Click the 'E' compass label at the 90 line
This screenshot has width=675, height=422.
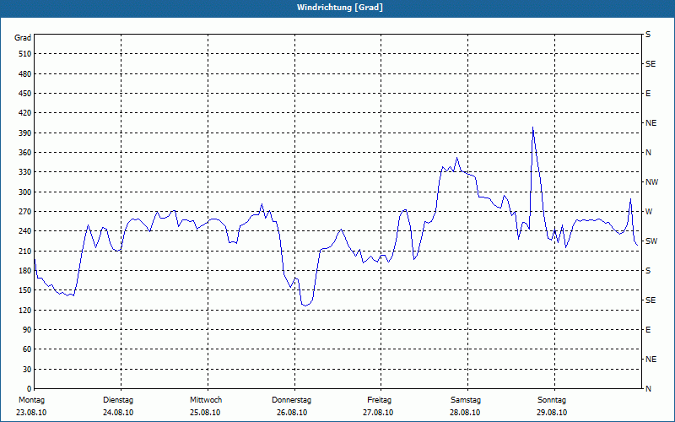point(648,330)
